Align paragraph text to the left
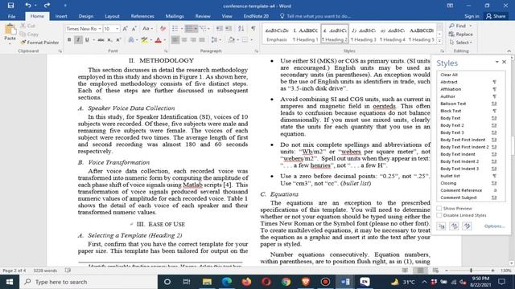The height and width of the screenshot is (289, 515). [175, 40]
